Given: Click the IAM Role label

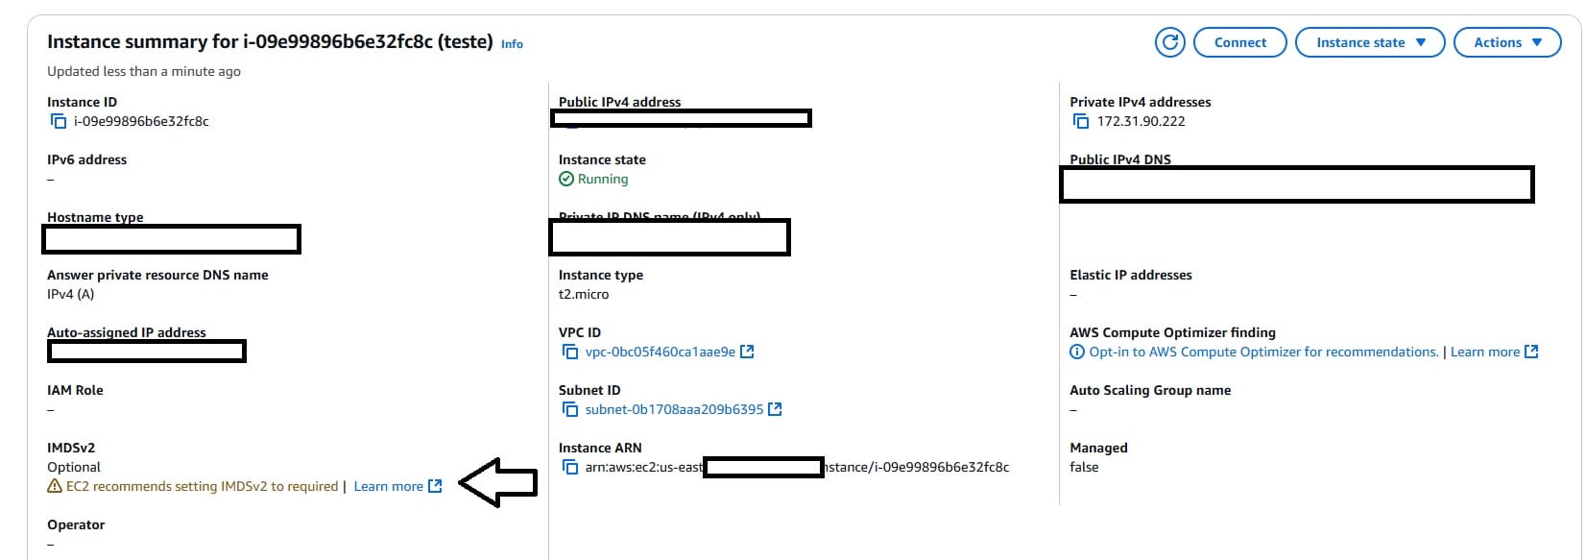Looking at the screenshot, I should pyautogui.click(x=75, y=390).
